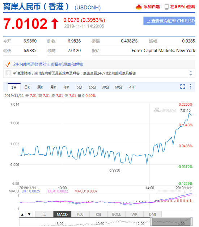199x227 pixels.
Task: Click the (USDCNH) symbol code
Action: 88,8
